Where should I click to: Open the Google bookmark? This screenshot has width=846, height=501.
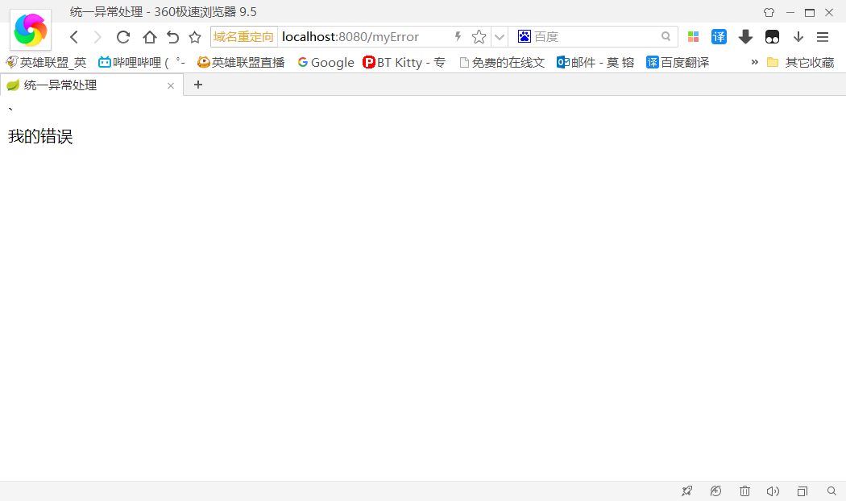coord(326,63)
